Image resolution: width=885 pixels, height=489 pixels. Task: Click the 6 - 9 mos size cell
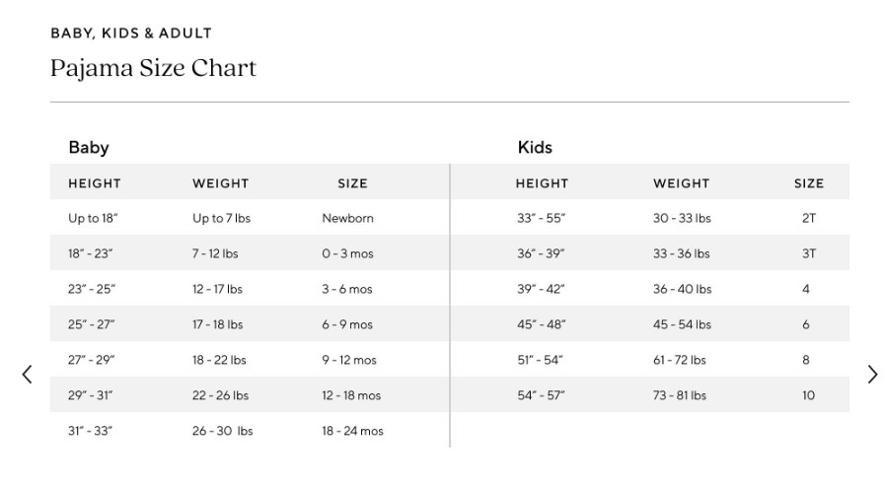click(347, 325)
